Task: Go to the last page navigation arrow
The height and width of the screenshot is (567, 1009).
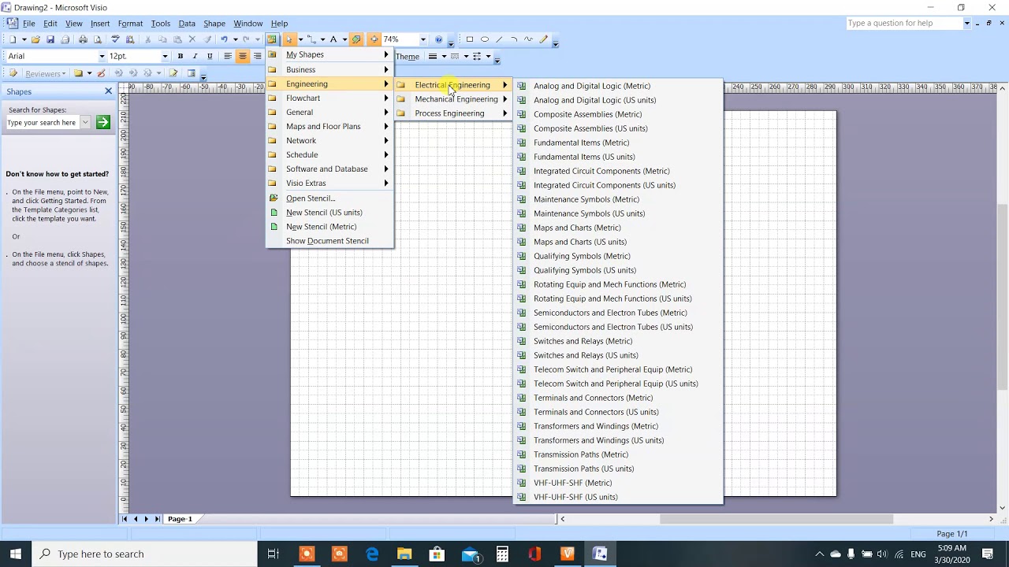Action: pyautogui.click(x=157, y=519)
